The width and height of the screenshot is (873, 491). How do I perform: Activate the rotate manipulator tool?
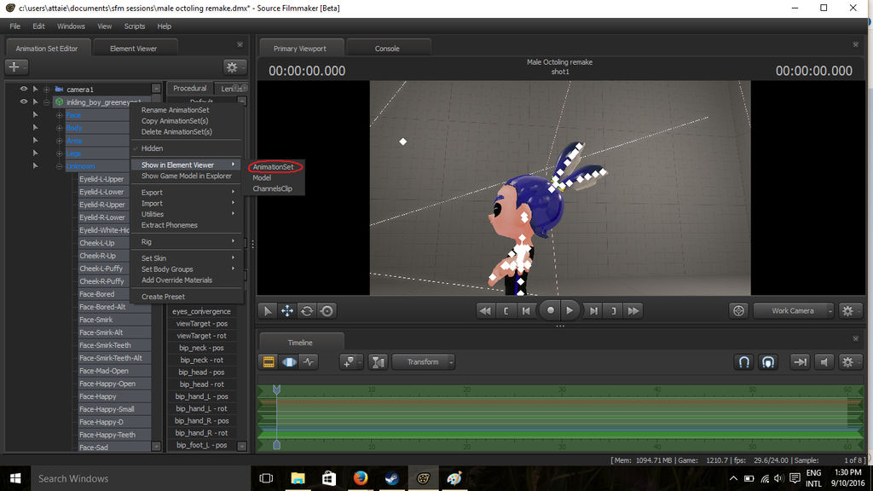coord(307,310)
